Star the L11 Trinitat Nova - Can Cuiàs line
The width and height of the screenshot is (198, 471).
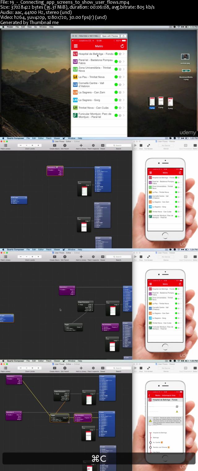(x=120, y=108)
